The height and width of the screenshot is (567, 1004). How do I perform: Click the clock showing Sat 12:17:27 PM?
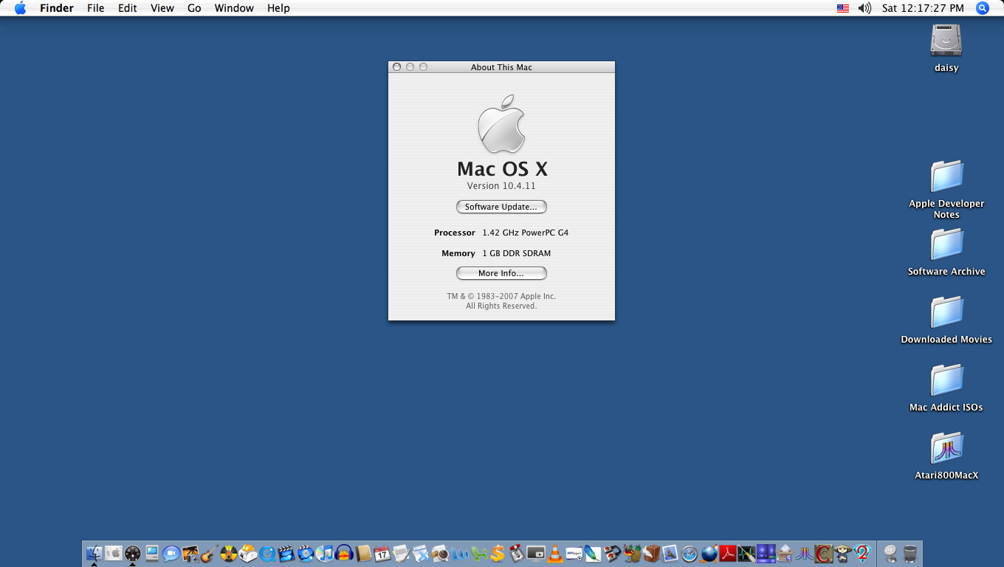tap(923, 8)
